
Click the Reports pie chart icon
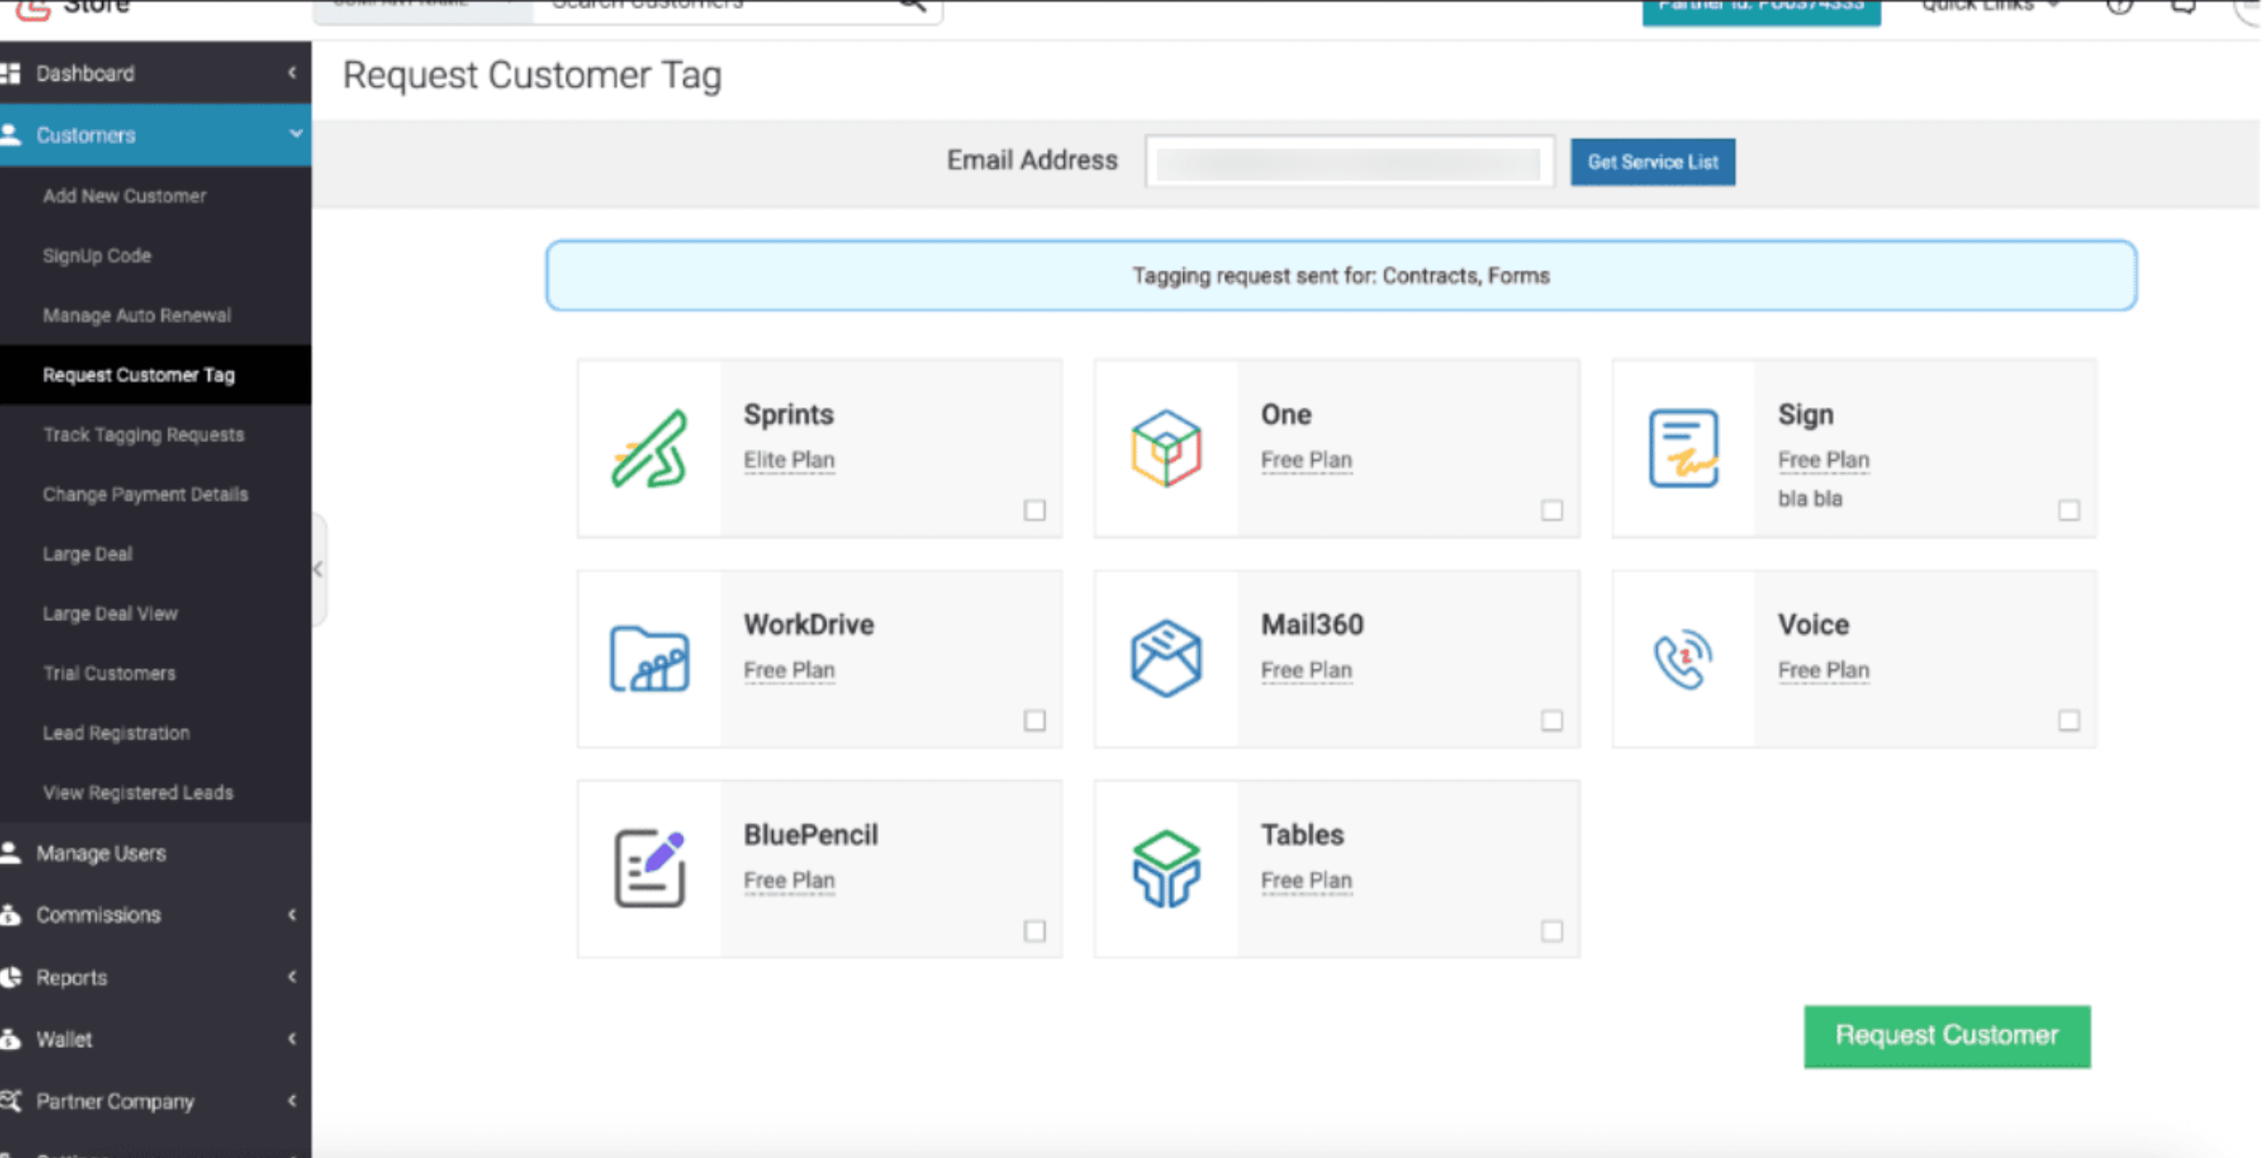pyautogui.click(x=11, y=977)
